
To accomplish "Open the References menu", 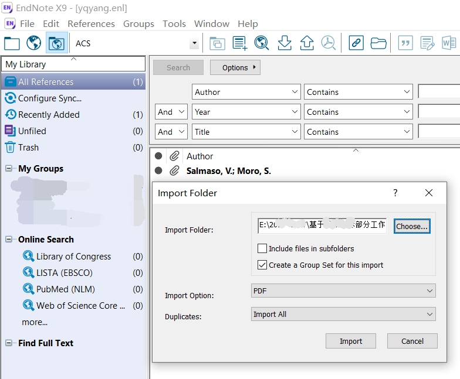I will click(x=92, y=23).
